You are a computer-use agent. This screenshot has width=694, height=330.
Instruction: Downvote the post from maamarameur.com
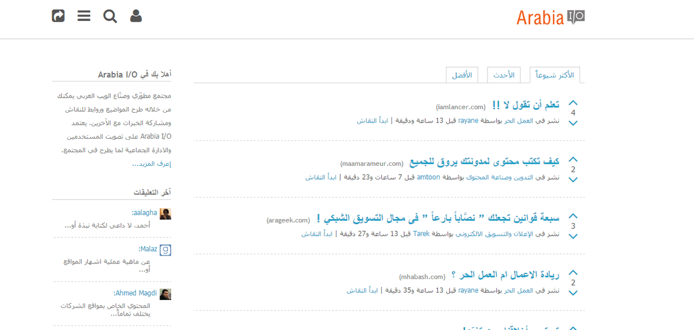pos(573,180)
